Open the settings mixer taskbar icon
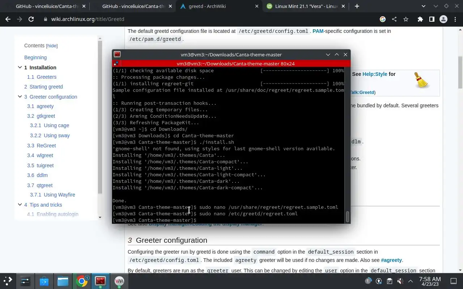 pyautogui.click(x=25, y=281)
